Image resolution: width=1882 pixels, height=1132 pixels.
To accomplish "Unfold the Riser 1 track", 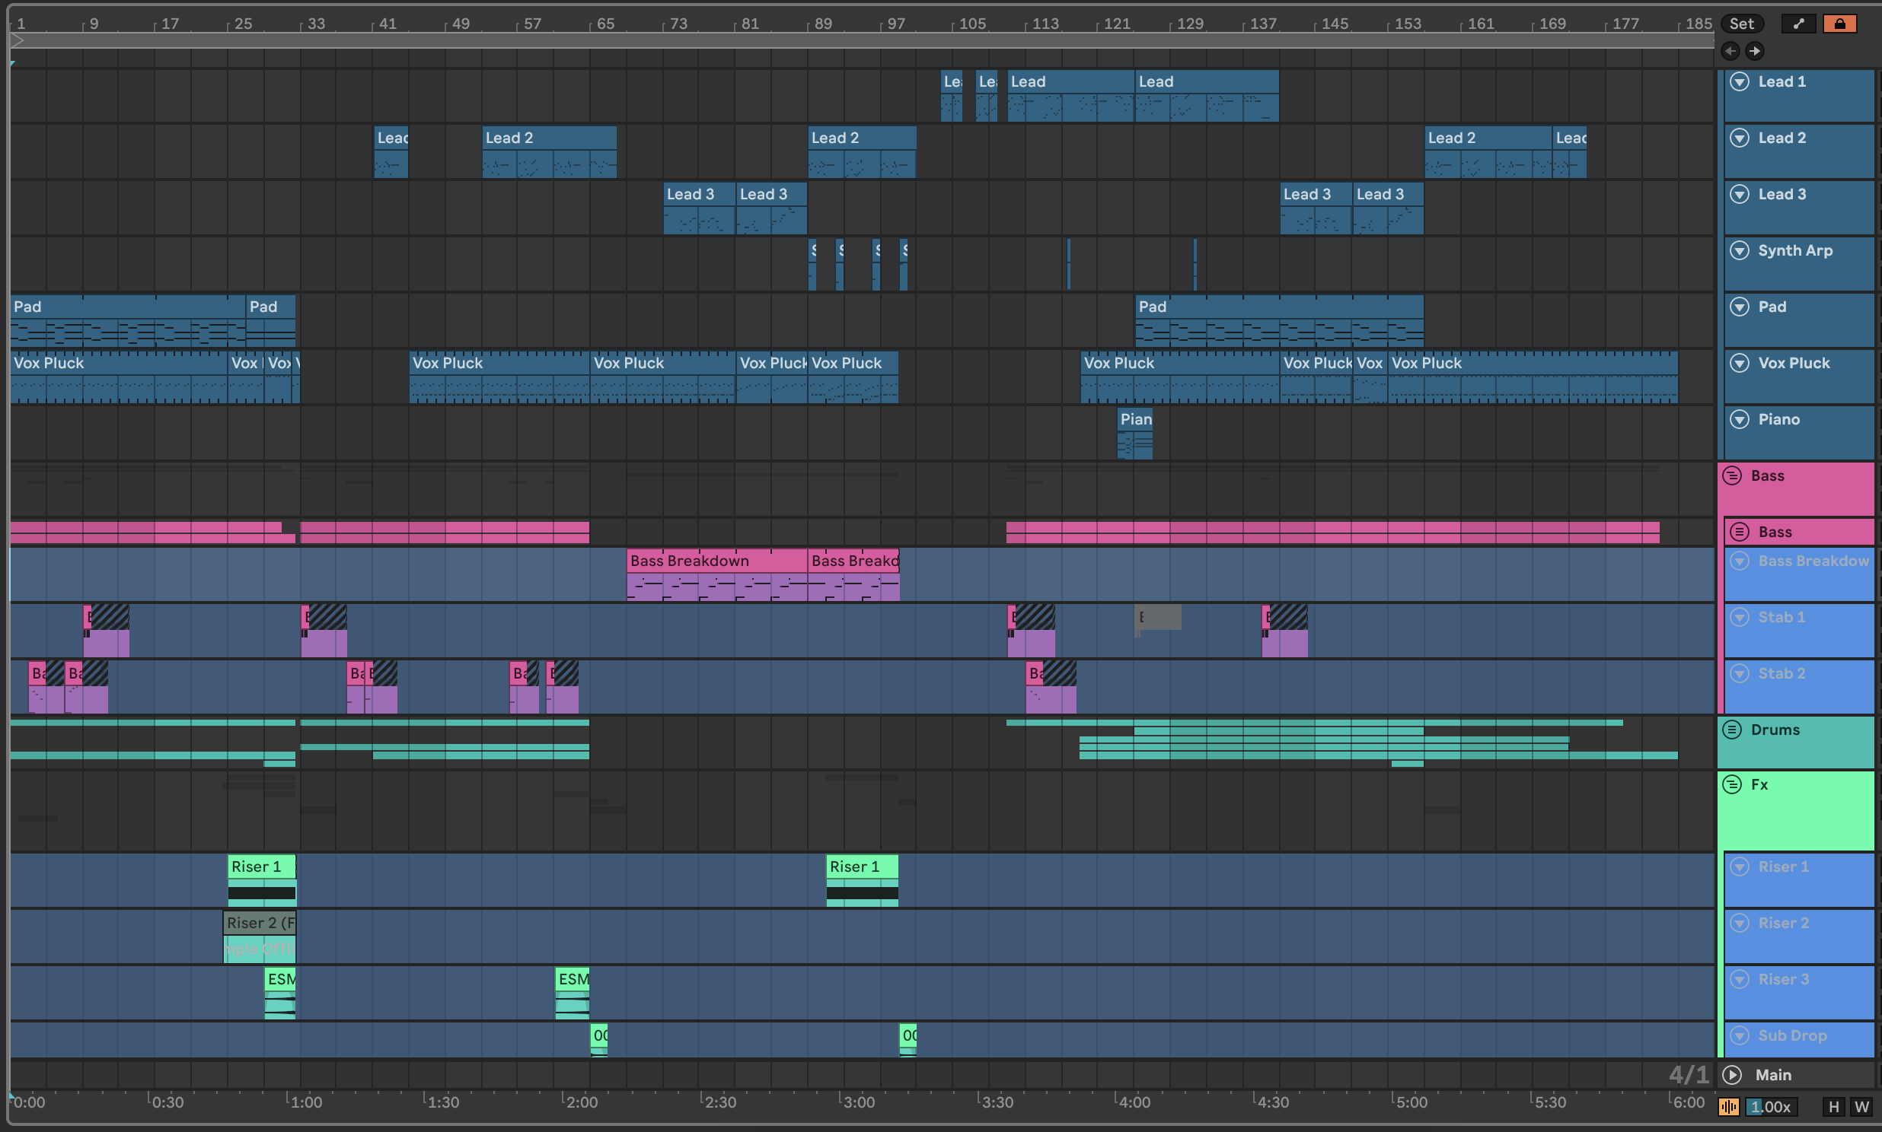I will point(1740,867).
